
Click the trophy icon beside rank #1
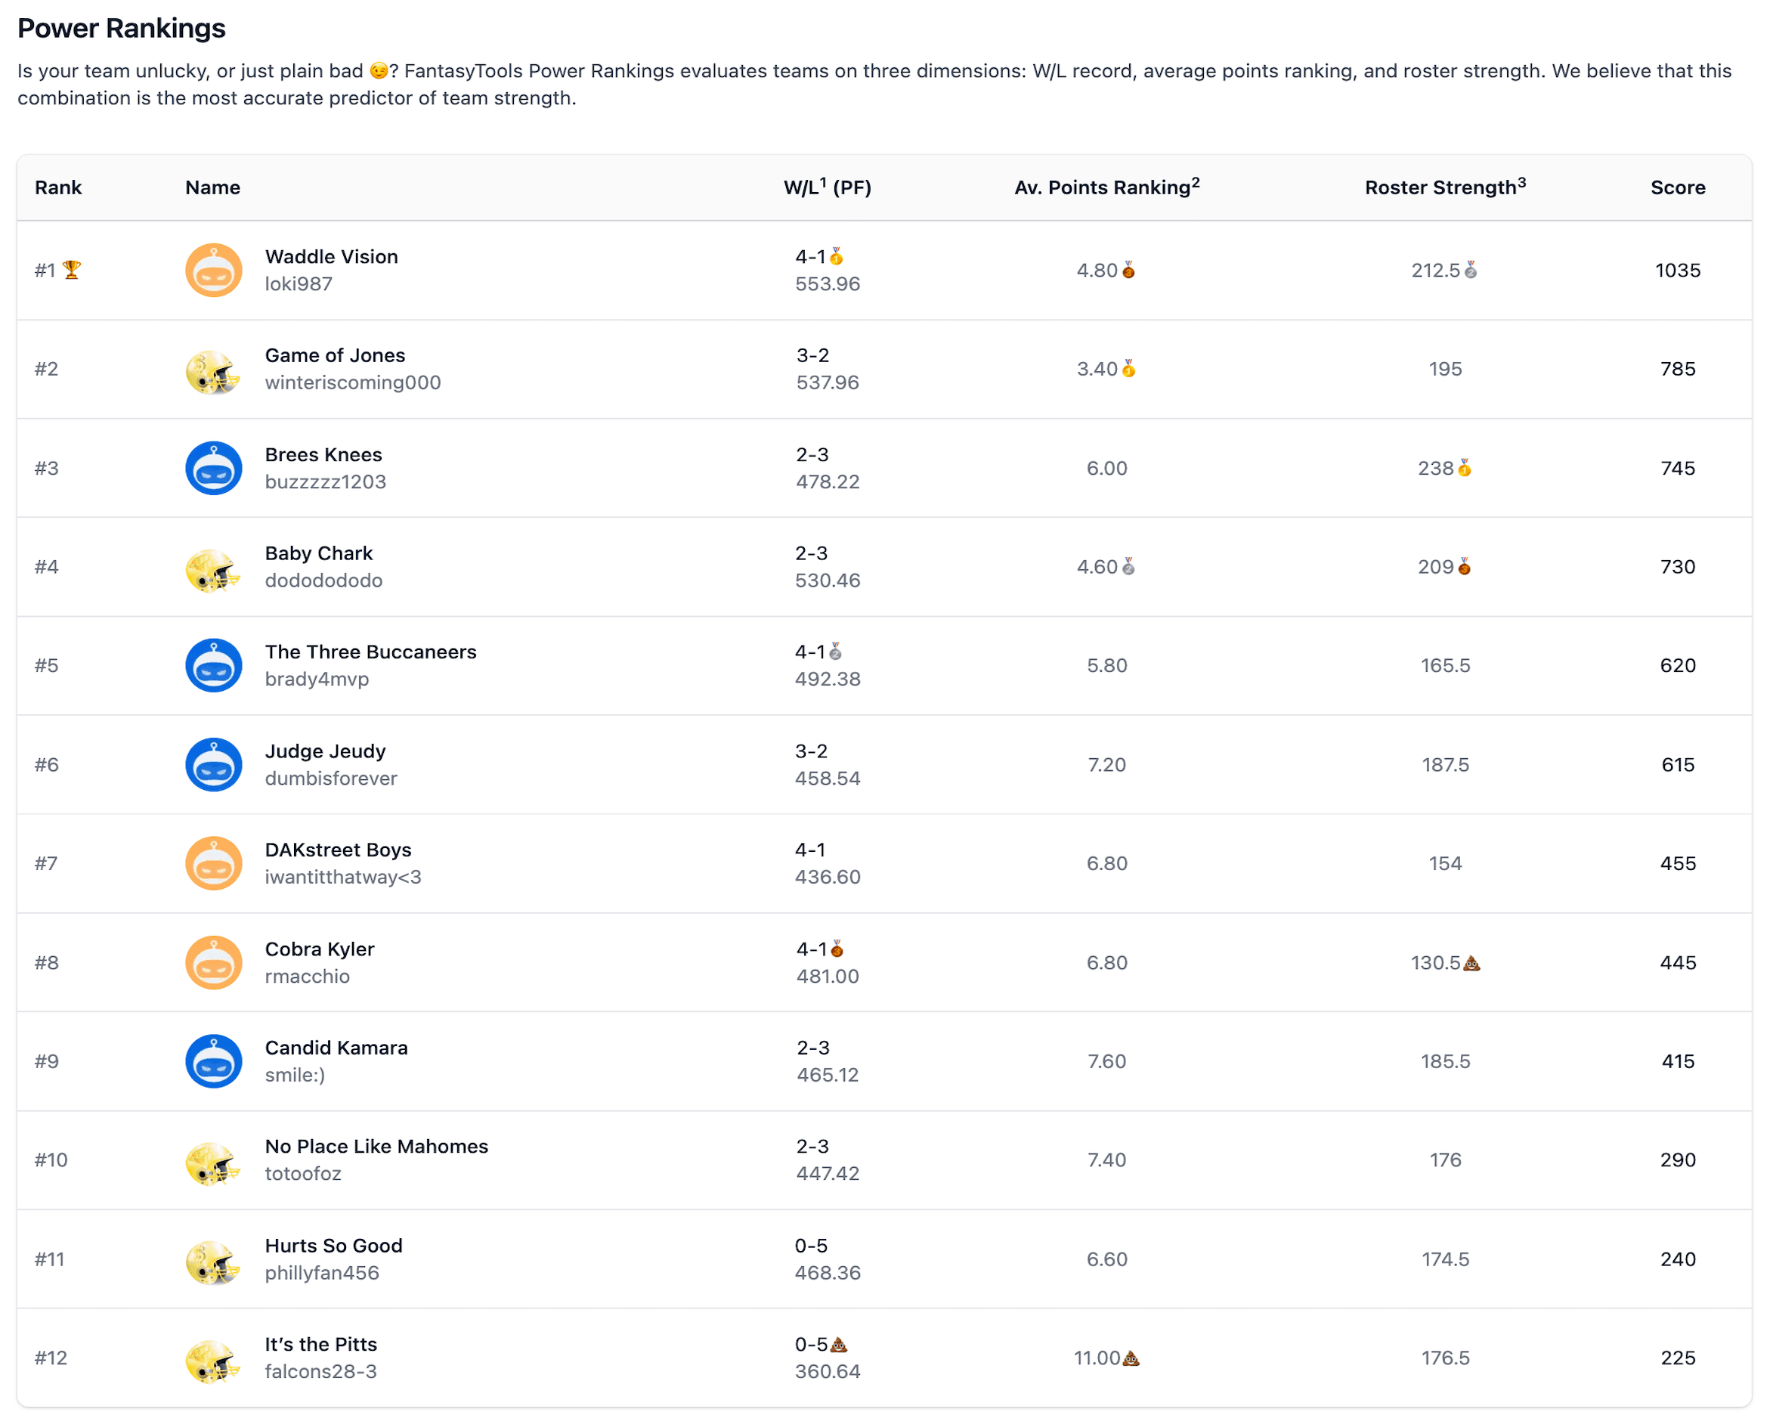pyautogui.click(x=73, y=270)
